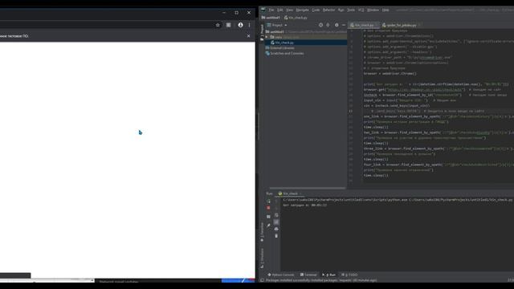
Task: Bookmark the page with Chrome's star icon
Action: [218, 25]
